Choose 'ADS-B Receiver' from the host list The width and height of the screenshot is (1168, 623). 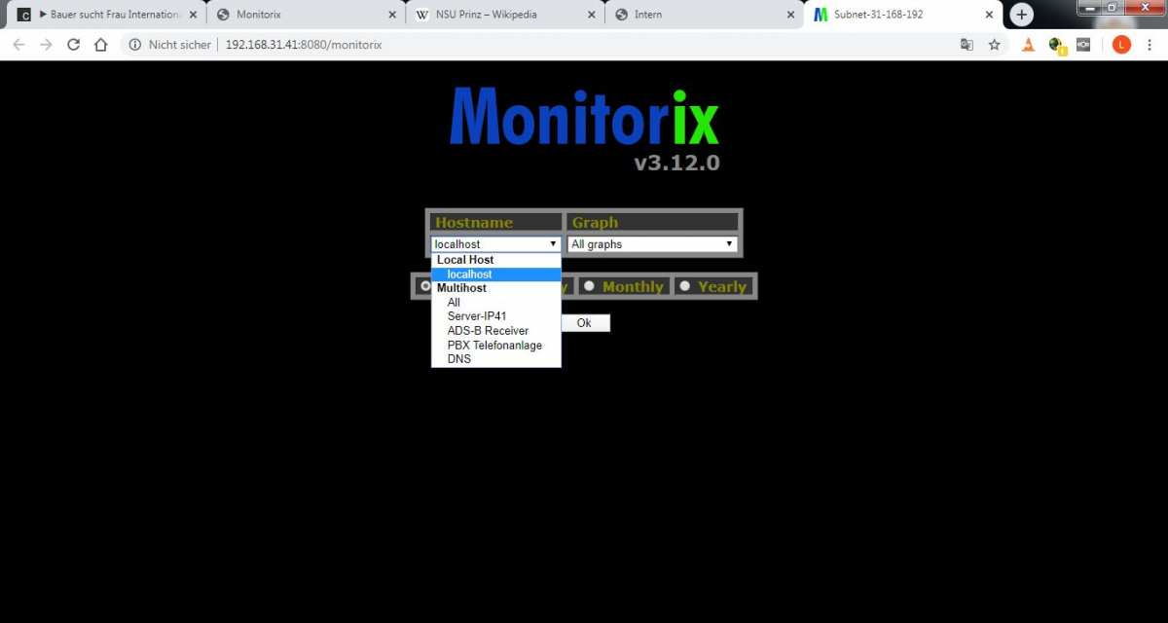(x=496, y=331)
